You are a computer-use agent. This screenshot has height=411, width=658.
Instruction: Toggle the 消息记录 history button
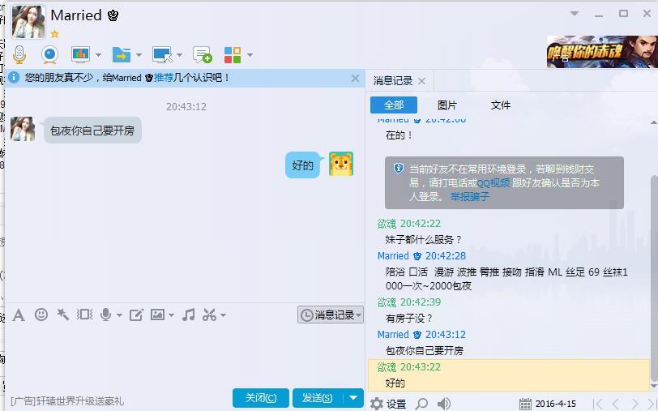pyautogui.click(x=331, y=315)
